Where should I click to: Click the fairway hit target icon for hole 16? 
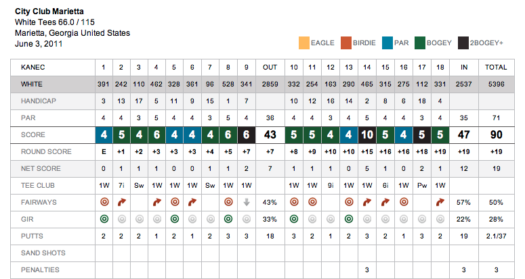403,201
